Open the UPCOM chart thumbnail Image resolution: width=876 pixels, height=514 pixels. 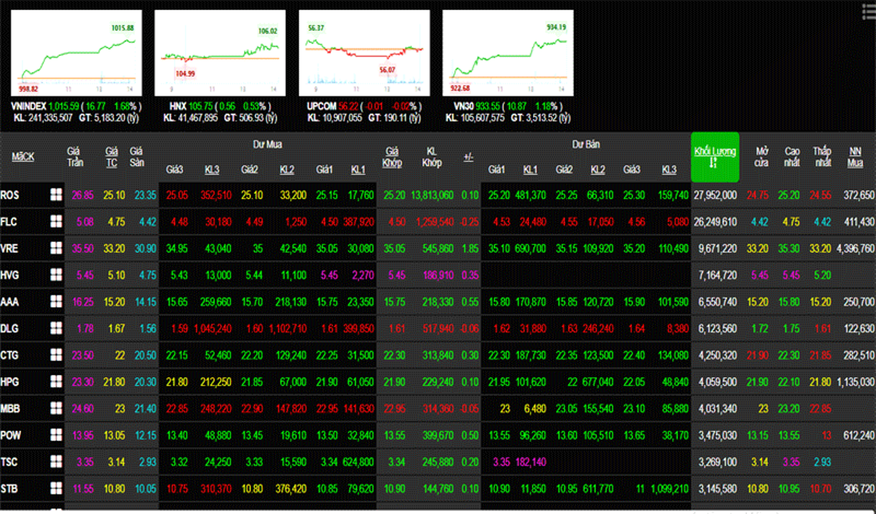[364, 53]
